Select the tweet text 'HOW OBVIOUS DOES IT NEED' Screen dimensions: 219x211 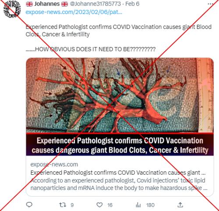(79, 49)
